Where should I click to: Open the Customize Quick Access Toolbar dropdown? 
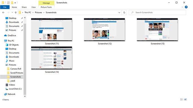[x=15, y=3]
